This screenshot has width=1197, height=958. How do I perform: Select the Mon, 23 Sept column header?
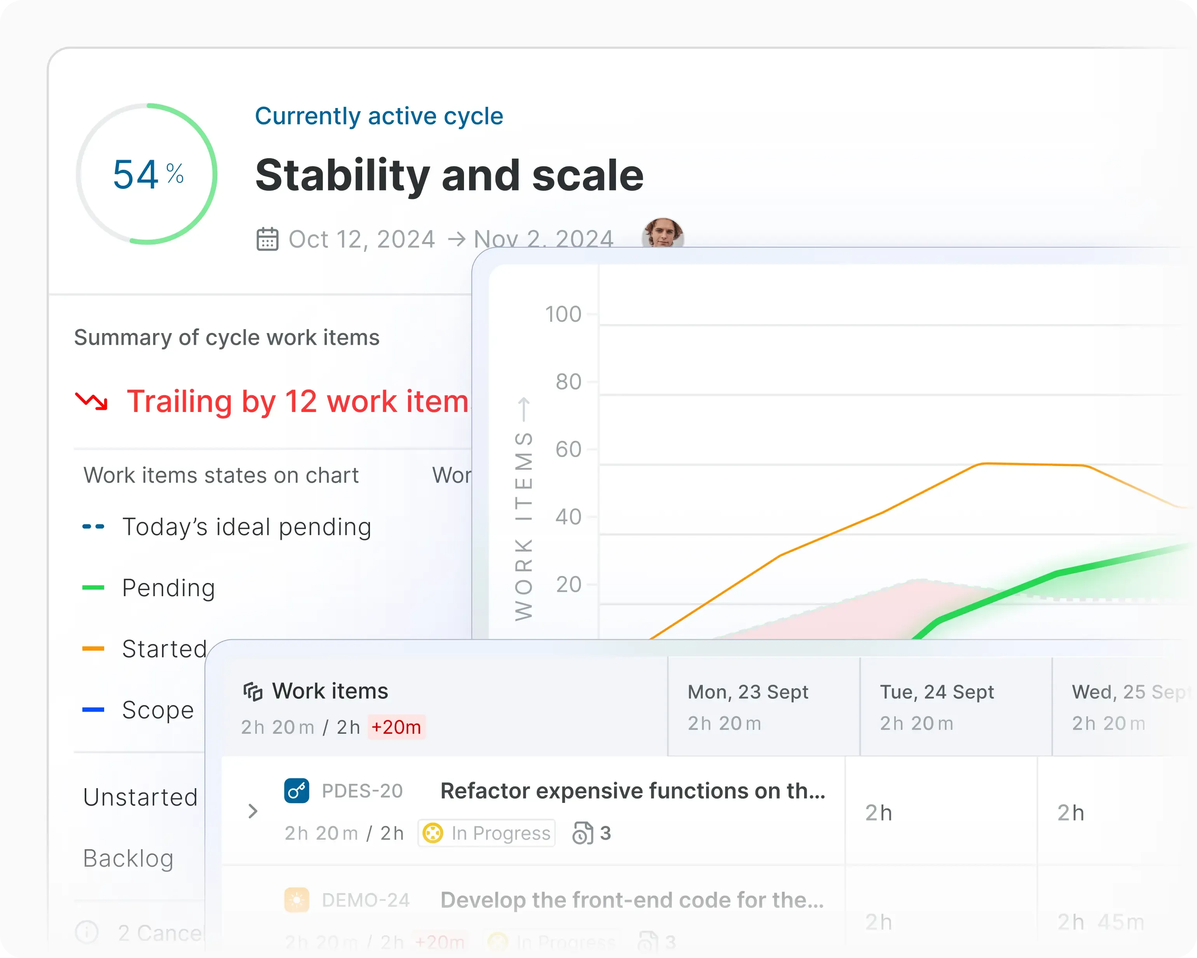[747, 693]
